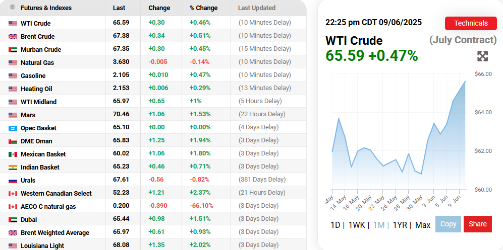The image size is (503, 250).
Task: Open the Western Canadian Select row
Action: click(x=56, y=194)
